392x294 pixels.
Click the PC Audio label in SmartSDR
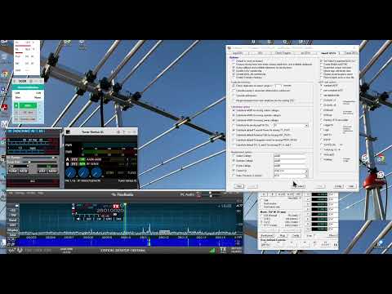pyautogui.click(x=188, y=194)
